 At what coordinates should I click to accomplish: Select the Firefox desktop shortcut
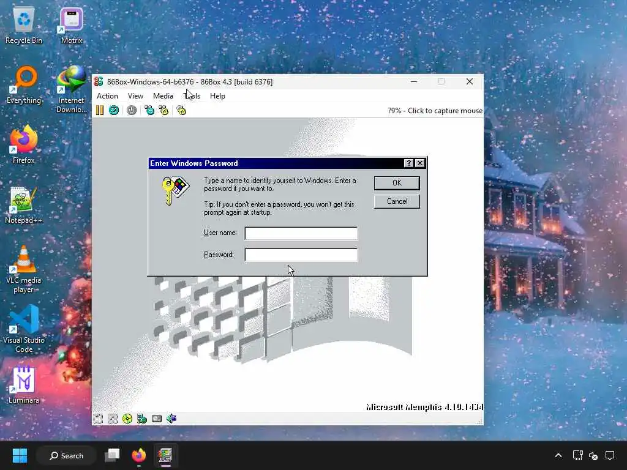[24, 144]
